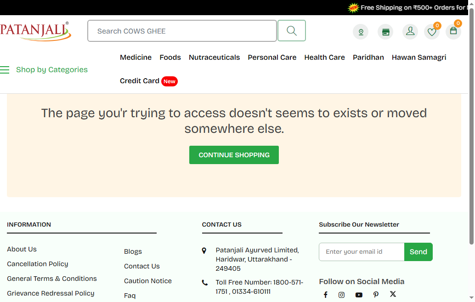475x302 pixels.
Task: Open the shopping bag cart icon
Action: 453,31
